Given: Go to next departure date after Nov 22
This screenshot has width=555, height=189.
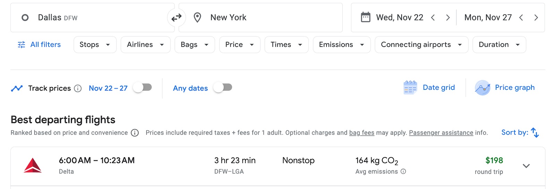Looking at the screenshot, I should point(448,18).
